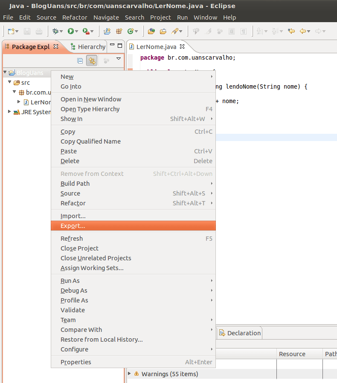The image size is (337, 383).
Task: Open the New submenu in context menu
Action: click(133, 77)
